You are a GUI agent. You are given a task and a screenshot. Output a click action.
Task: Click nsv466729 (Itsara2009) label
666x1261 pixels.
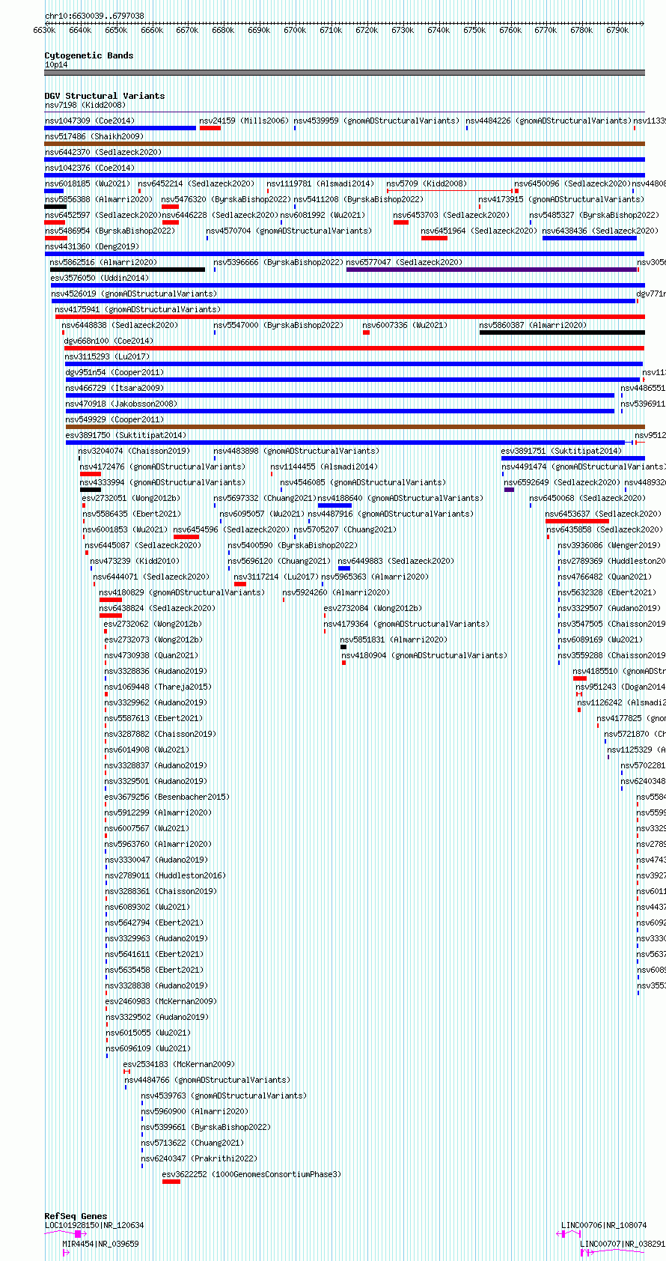(x=114, y=388)
